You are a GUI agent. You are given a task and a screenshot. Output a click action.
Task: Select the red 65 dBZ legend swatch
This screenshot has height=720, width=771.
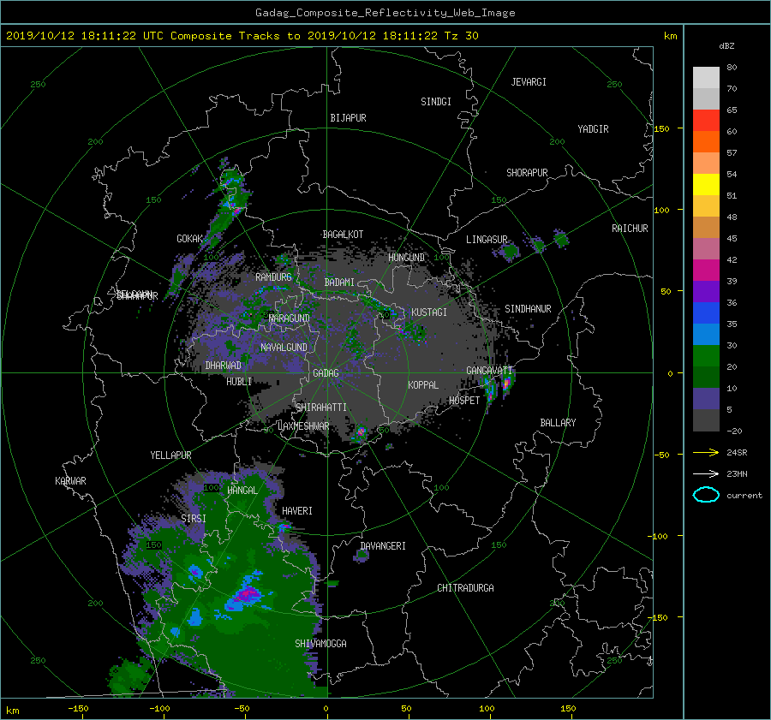point(706,120)
